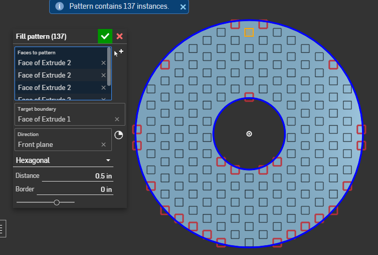Click the Faces to pattern scrollbar
Image resolution: width=378 pixels, height=255 pixels.
(x=109, y=66)
